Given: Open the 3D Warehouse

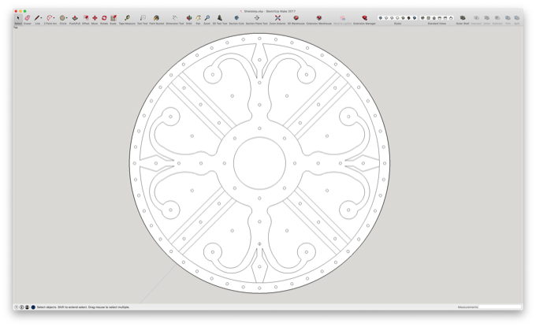Looking at the screenshot, I should pos(296,18).
